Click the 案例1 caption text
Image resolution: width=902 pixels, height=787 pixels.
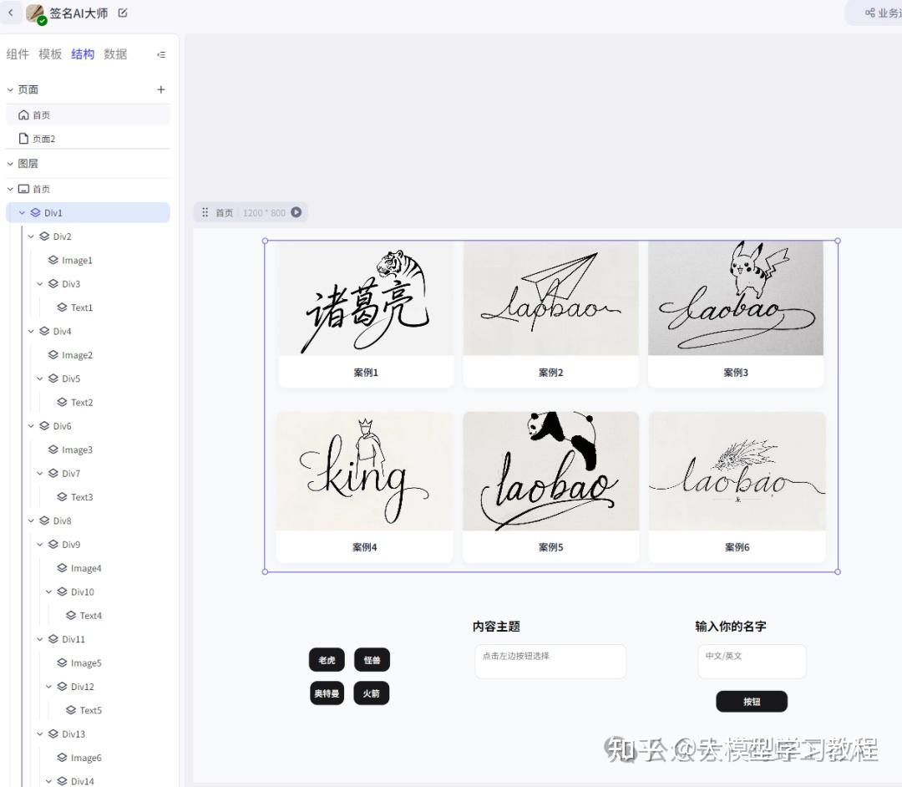tap(366, 373)
